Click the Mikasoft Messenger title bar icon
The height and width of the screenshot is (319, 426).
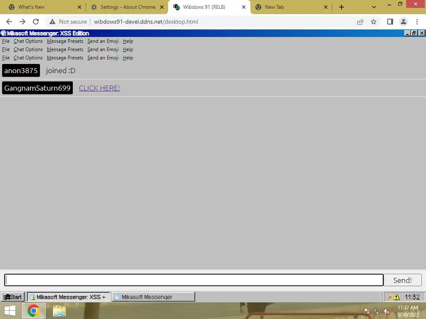(3, 33)
